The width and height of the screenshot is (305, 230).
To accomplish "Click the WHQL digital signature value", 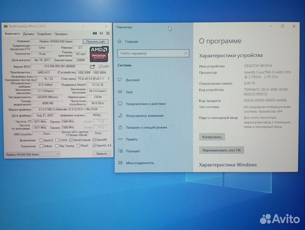I will click(x=97, y=115).
